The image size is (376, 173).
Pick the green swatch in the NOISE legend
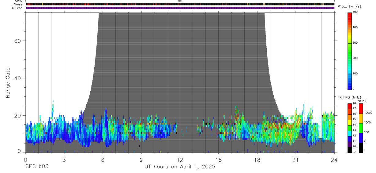pyautogui.click(x=361, y=128)
